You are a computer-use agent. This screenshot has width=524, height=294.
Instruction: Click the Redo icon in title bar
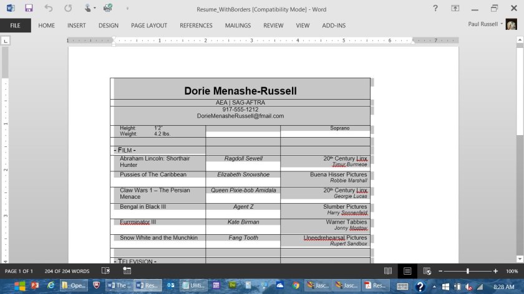tap(68, 8)
